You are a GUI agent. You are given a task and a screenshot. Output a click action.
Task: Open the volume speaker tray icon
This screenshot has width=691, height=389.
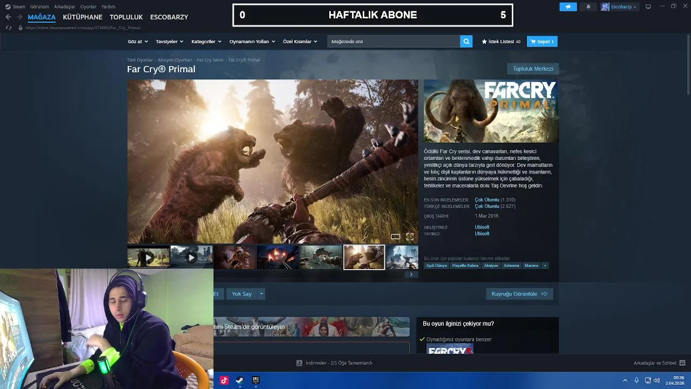(656, 380)
